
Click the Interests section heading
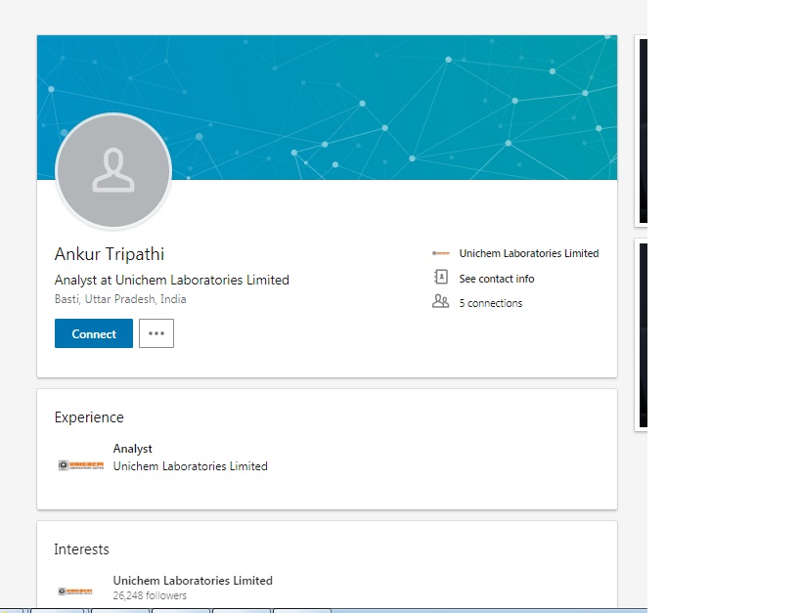coord(82,549)
